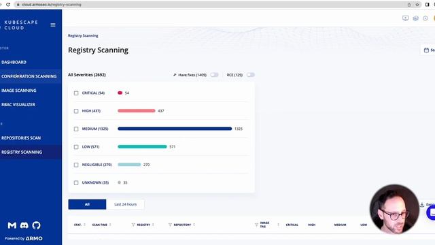The height and width of the screenshot is (245, 435).
Task: Switch to Last 24 hours tab
Action: (x=125, y=204)
